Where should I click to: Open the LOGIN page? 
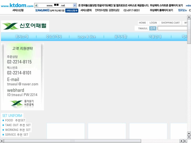153,23
